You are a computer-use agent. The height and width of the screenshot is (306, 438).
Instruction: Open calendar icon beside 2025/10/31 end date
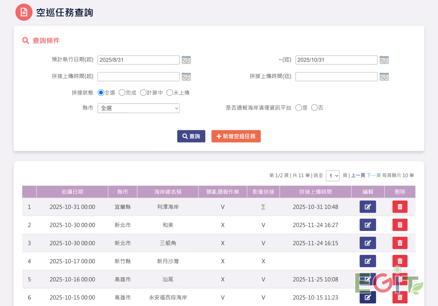click(384, 60)
